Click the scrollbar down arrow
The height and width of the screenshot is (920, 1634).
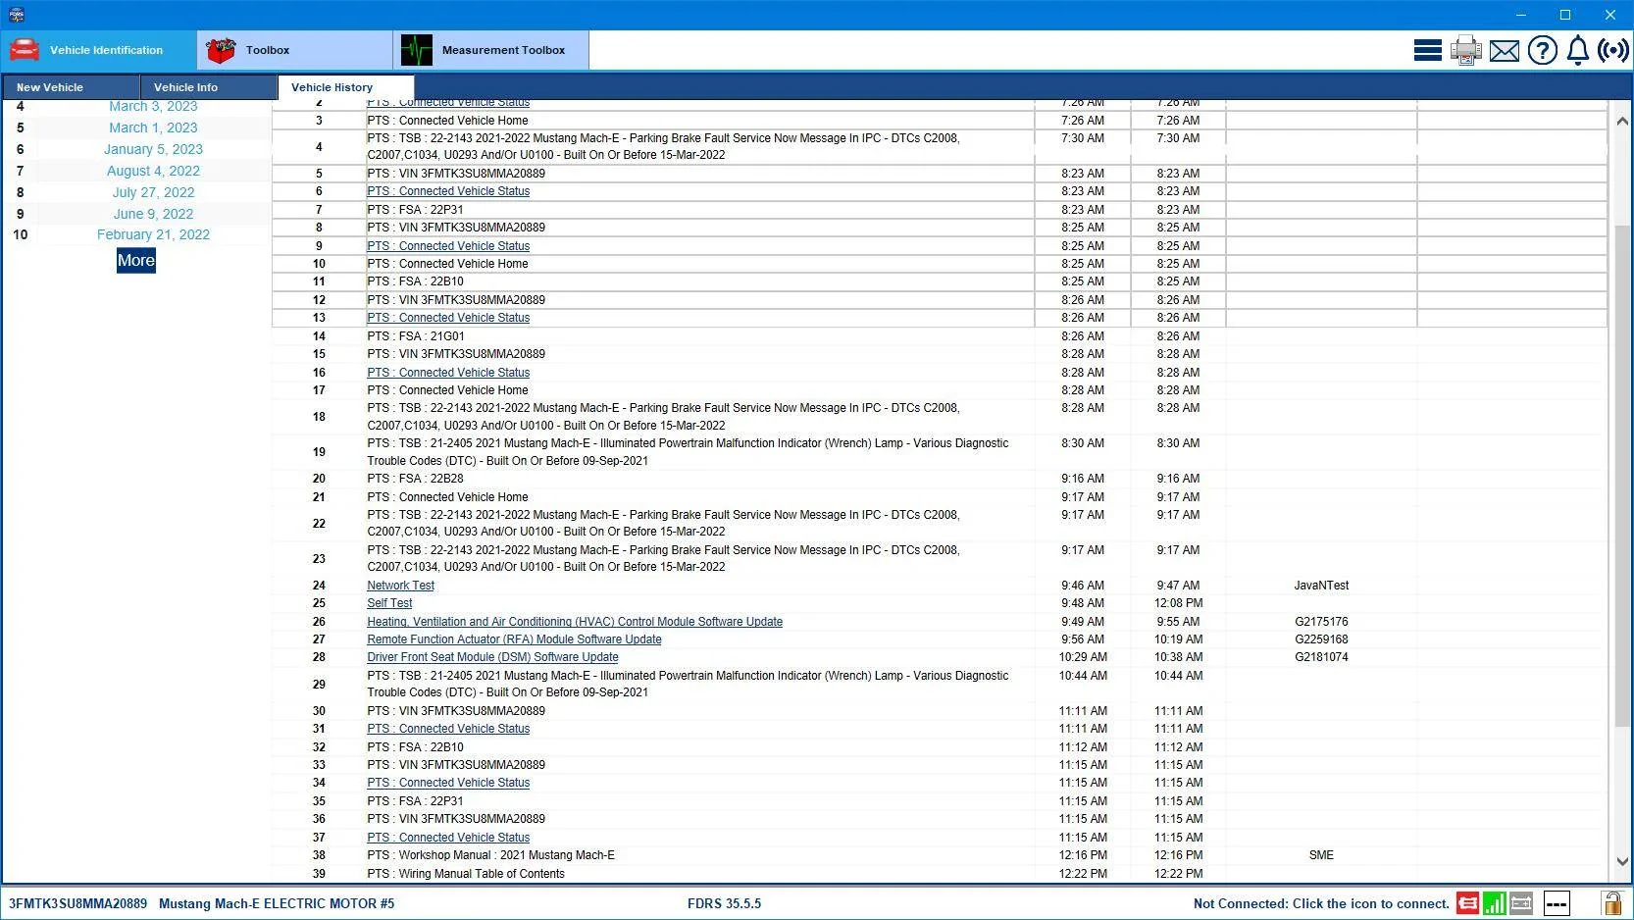pos(1622,861)
